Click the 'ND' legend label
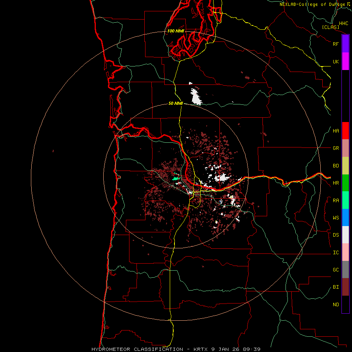The image size is (352, 352). click(x=336, y=305)
